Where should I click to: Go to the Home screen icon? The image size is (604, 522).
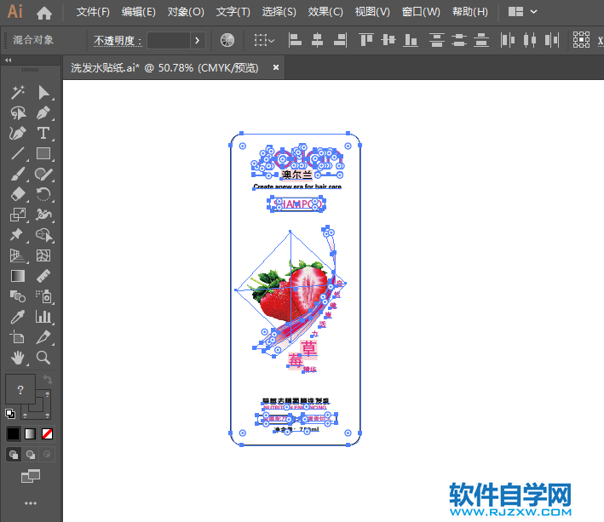point(44,12)
